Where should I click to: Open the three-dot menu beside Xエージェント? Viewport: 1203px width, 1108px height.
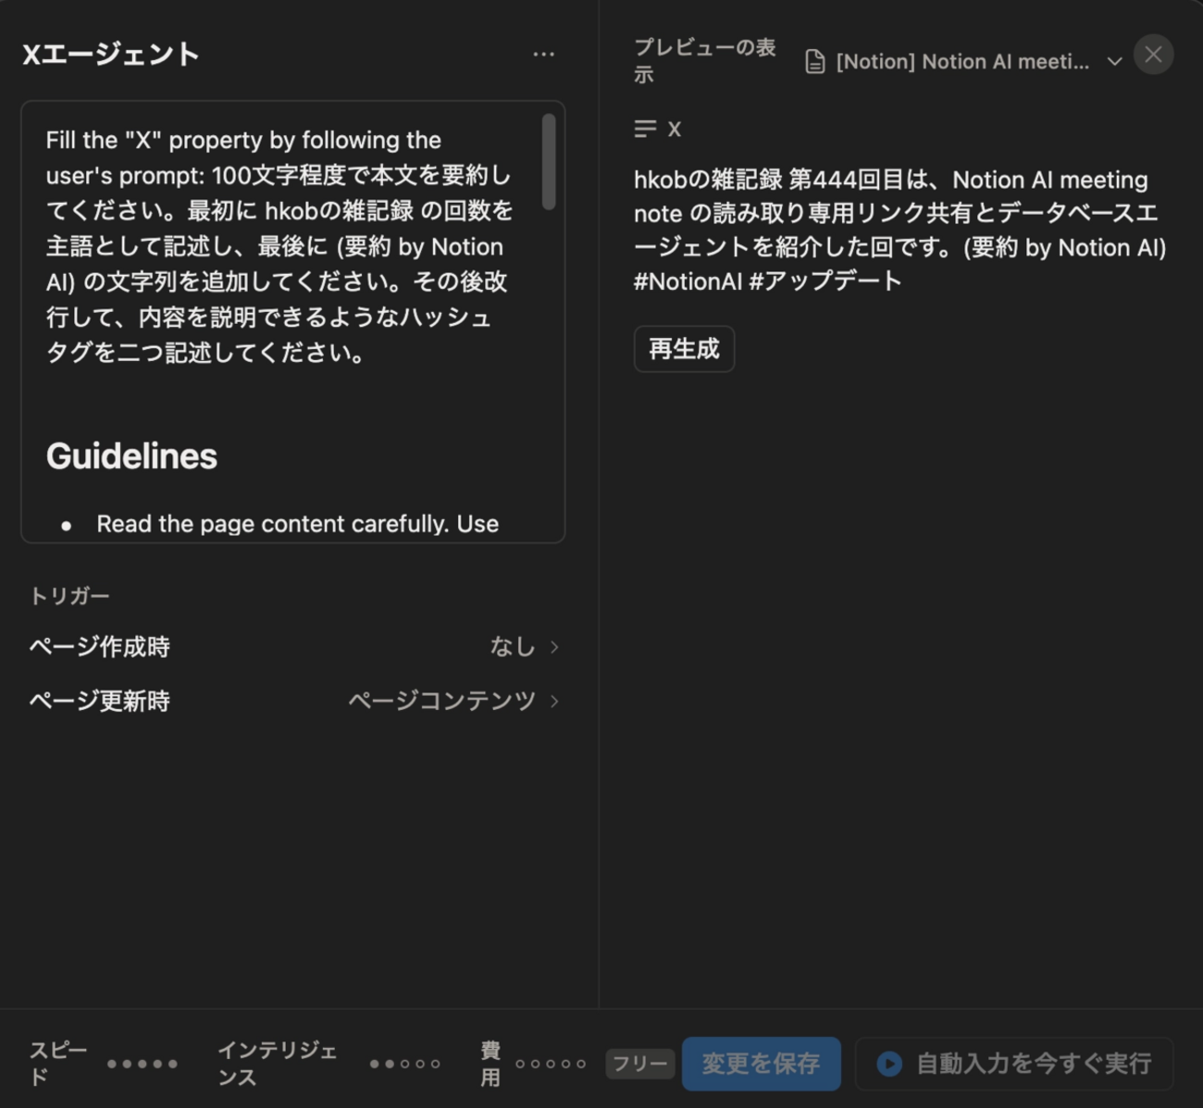pyautogui.click(x=543, y=55)
